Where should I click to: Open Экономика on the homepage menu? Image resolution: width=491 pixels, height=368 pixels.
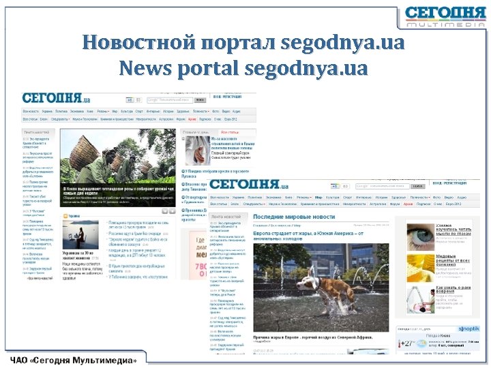coord(76,111)
